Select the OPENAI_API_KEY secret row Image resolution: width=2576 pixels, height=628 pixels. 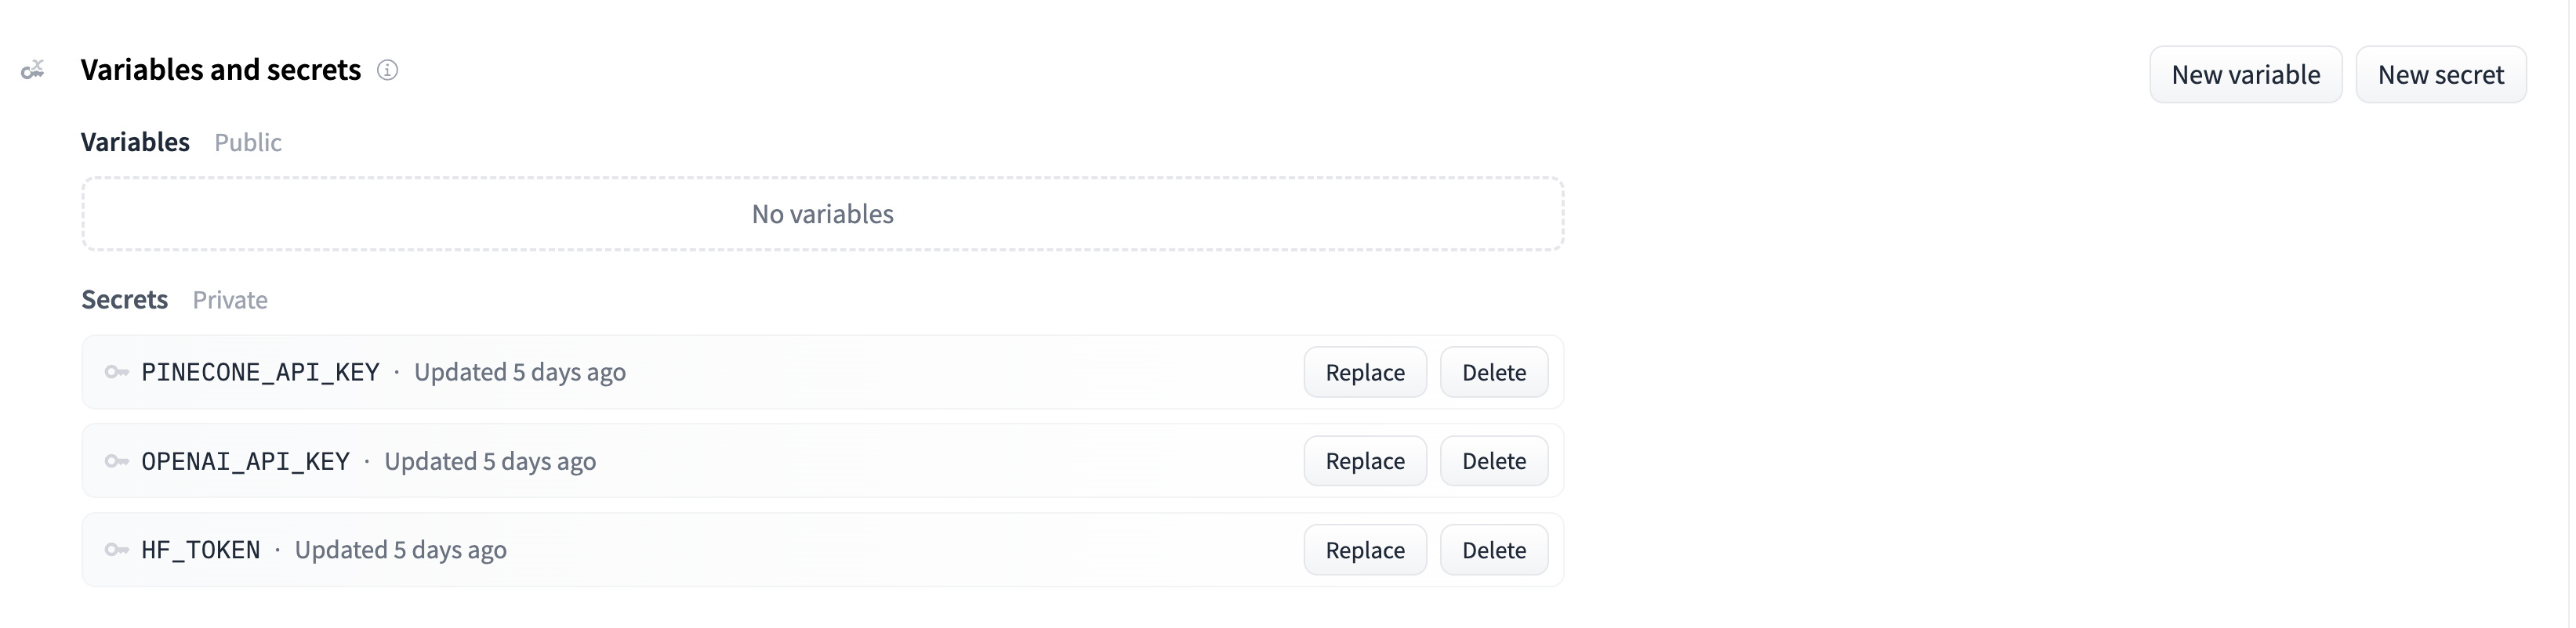click(x=700, y=460)
